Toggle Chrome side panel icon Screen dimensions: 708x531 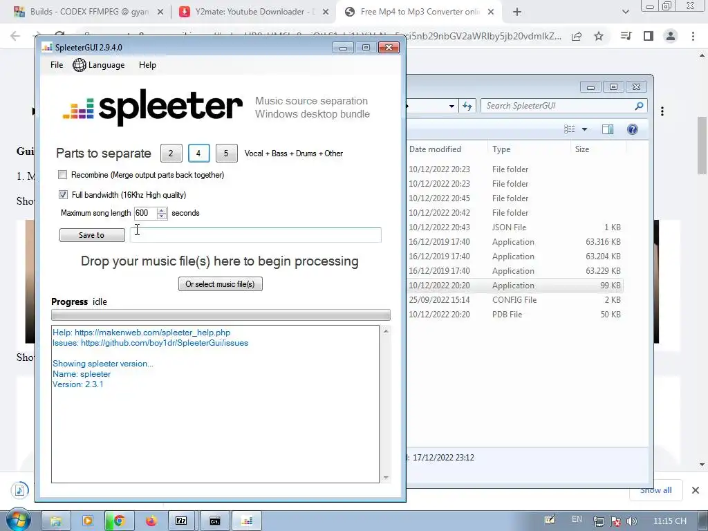(649, 36)
